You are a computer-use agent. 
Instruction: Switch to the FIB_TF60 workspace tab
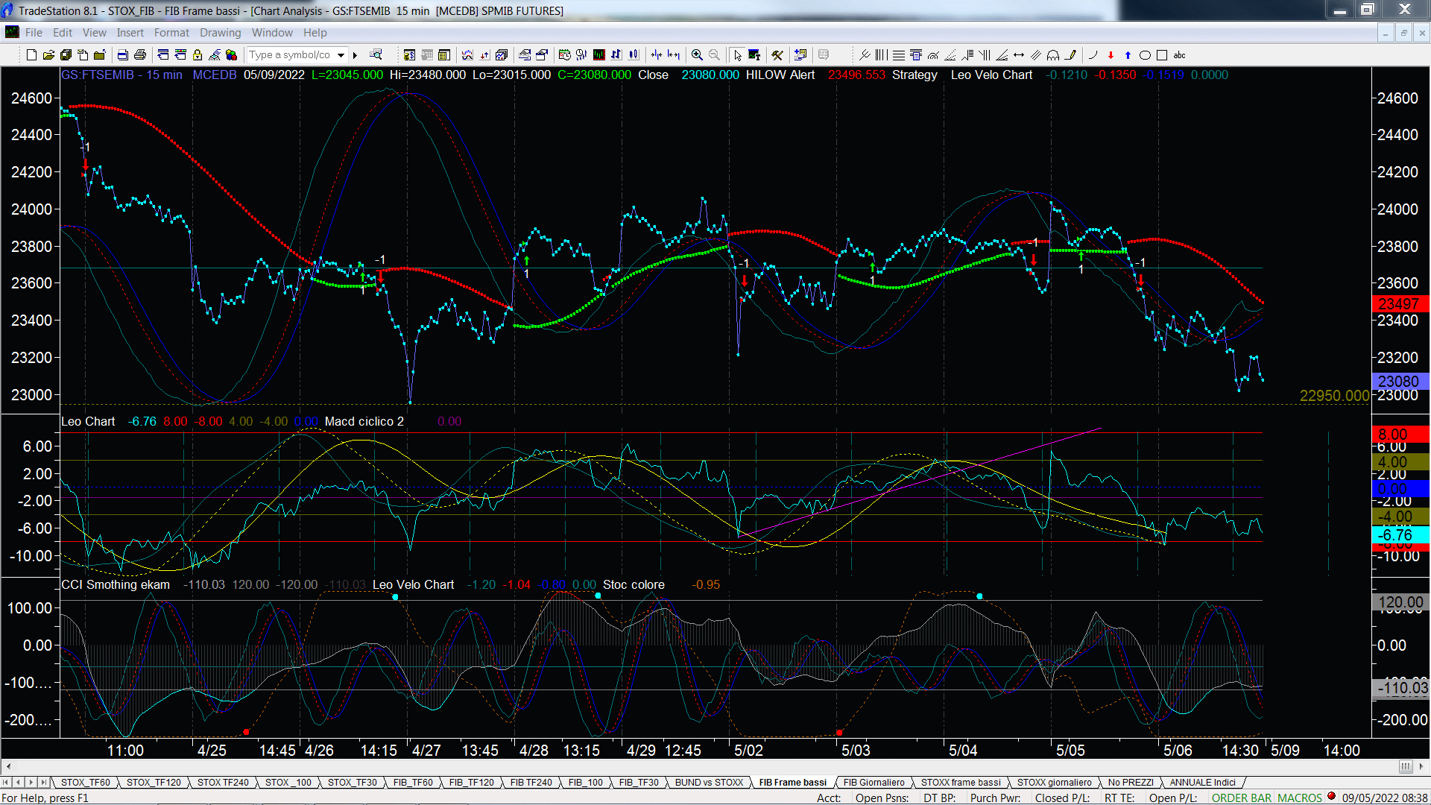coord(413,782)
